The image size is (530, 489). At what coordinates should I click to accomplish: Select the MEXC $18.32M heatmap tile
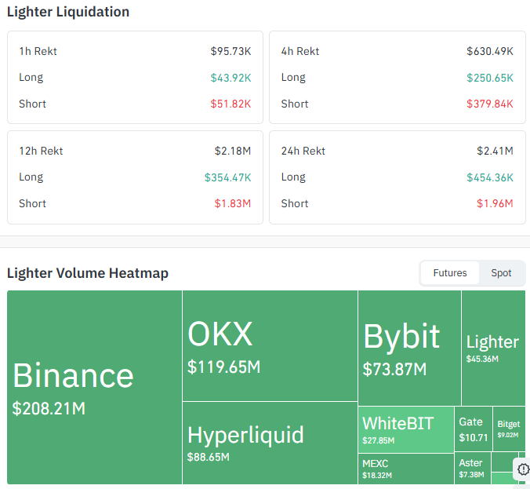tap(406, 469)
